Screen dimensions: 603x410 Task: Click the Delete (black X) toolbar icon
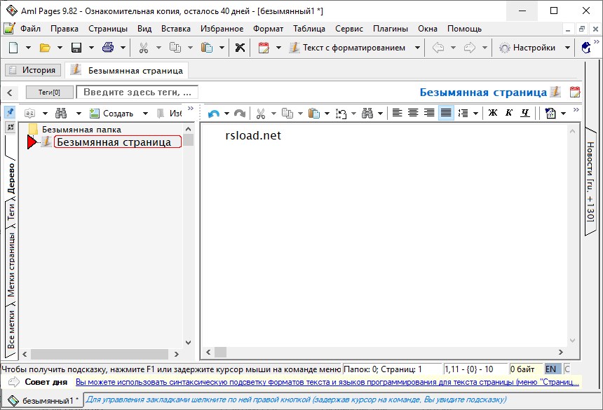click(x=240, y=48)
